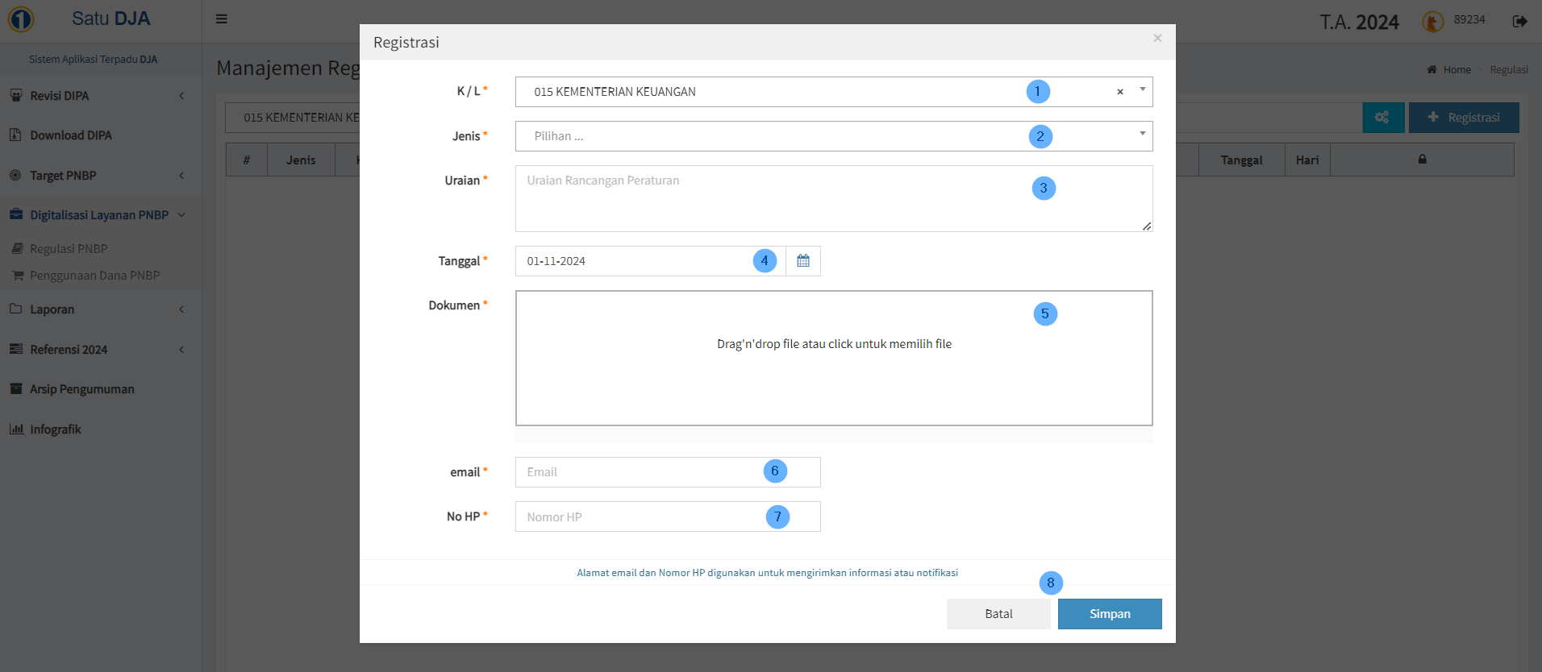Click the Satu DJA logo icon
1542x672 pixels.
click(21, 19)
